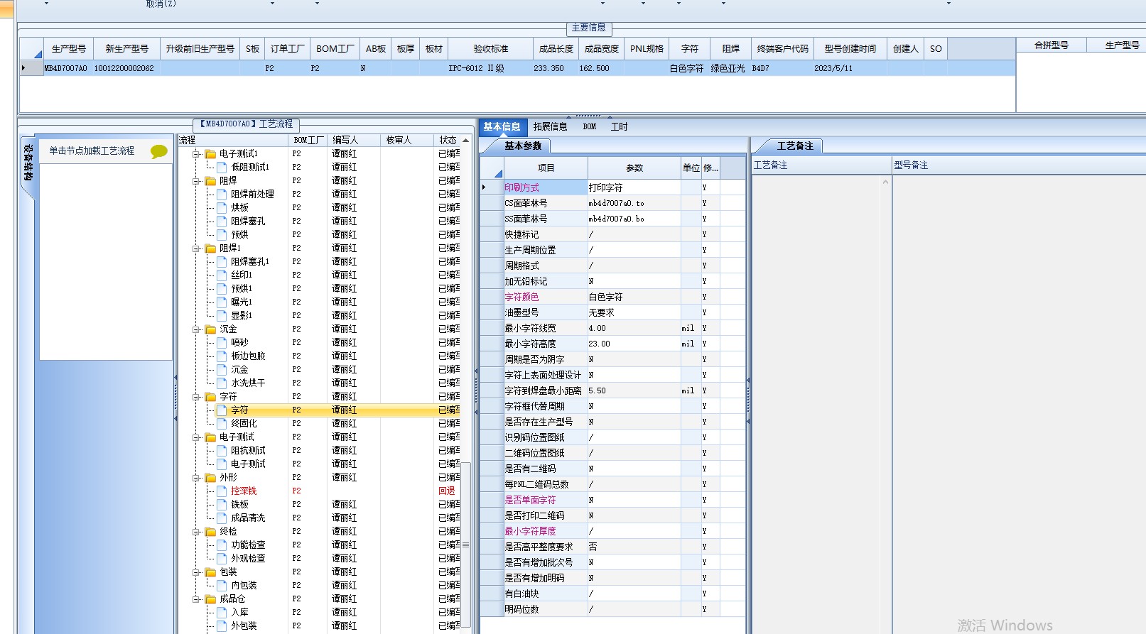Collapse the 电子测试1 tree node
The image size is (1146, 634).
point(196,154)
